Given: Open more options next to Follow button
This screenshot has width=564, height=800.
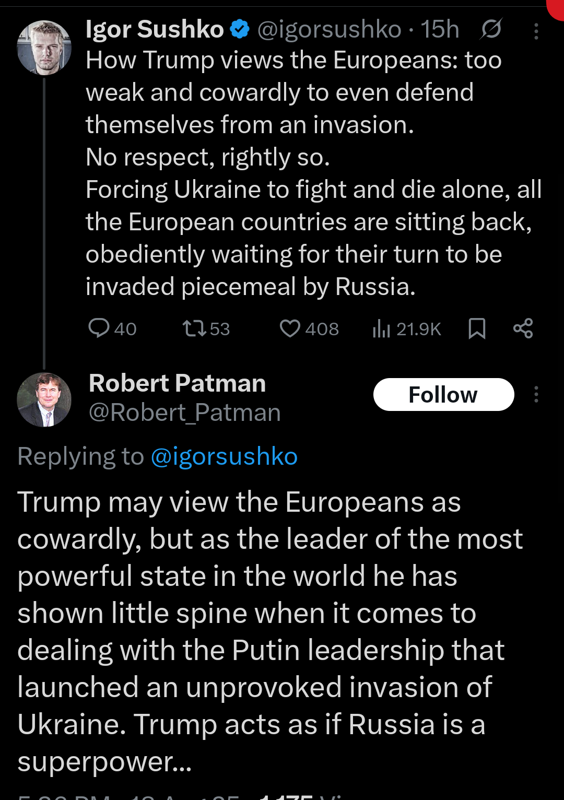Looking at the screenshot, I should 536,394.
